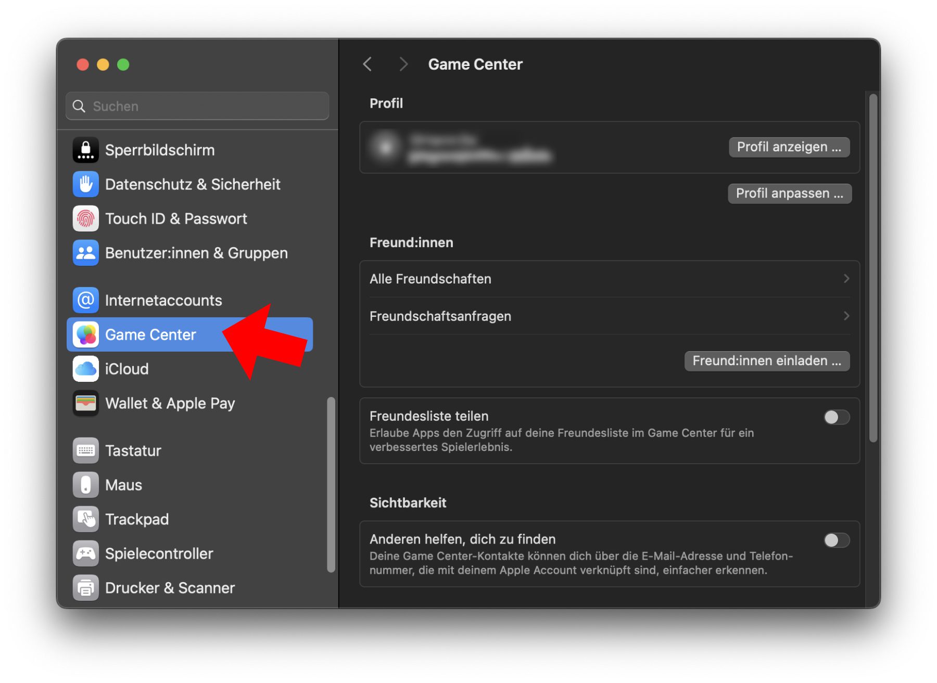The height and width of the screenshot is (683, 937).
Task: Click the Benutzer:innen & Gruppen icon
Action: [85, 253]
